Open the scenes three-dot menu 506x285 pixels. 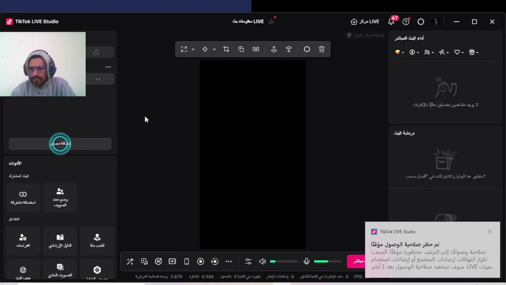[x=108, y=67]
